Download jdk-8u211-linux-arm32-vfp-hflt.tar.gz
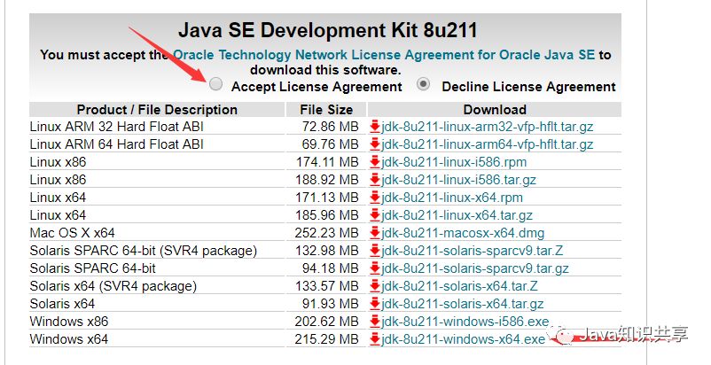Screen dimensions: 711x365 (487, 127)
